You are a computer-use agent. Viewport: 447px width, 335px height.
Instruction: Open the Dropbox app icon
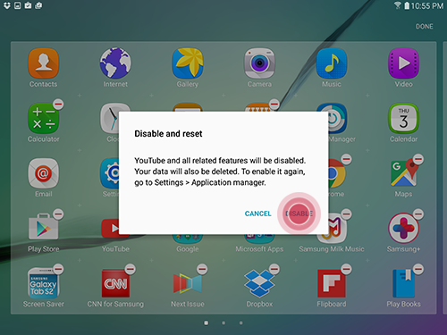(x=259, y=283)
